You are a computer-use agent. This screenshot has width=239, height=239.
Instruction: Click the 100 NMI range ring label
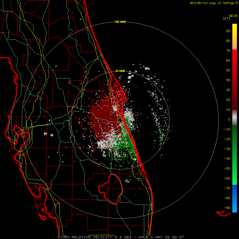click(x=120, y=22)
